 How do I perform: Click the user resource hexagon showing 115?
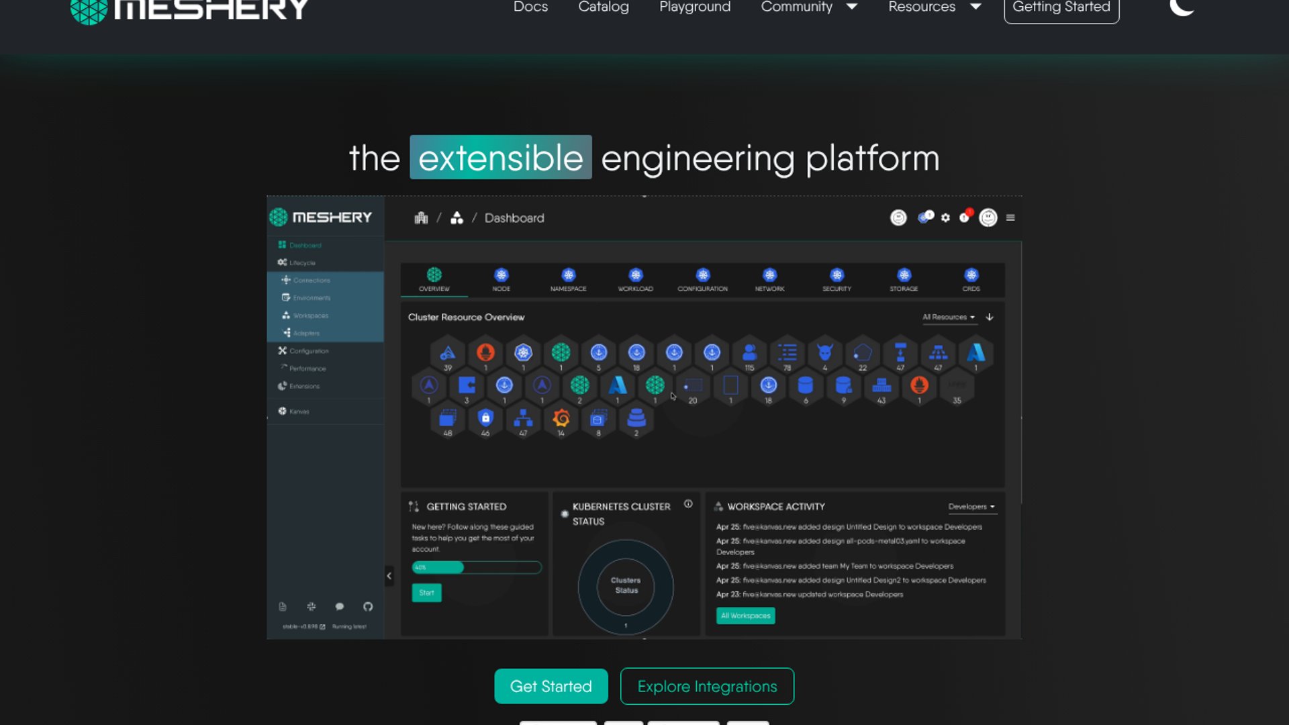[x=750, y=353]
